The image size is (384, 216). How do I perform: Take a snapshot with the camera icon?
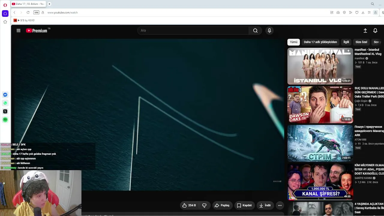[x=338, y=13]
